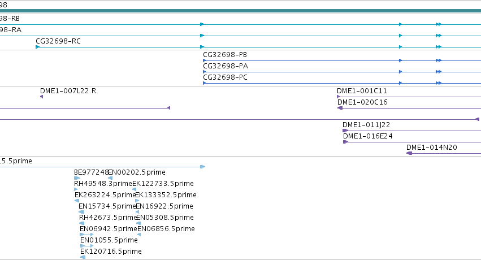Open the EK133352.5prime EST label
This screenshot has width=481, height=260.
(166, 195)
